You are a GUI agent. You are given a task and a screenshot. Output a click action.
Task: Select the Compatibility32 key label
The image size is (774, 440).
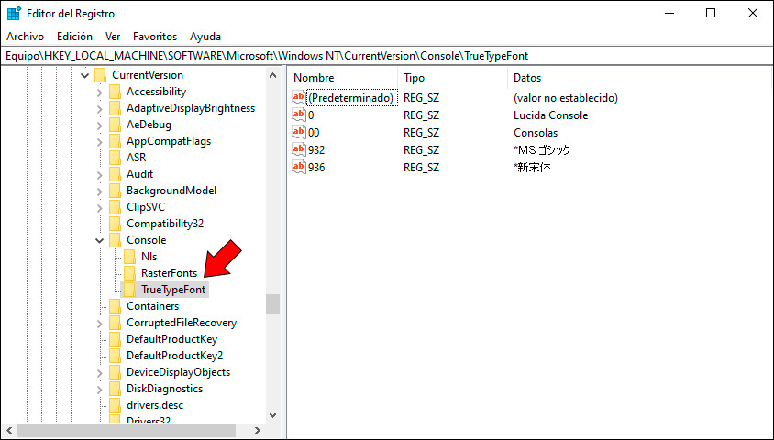pyautogui.click(x=165, y=224)
